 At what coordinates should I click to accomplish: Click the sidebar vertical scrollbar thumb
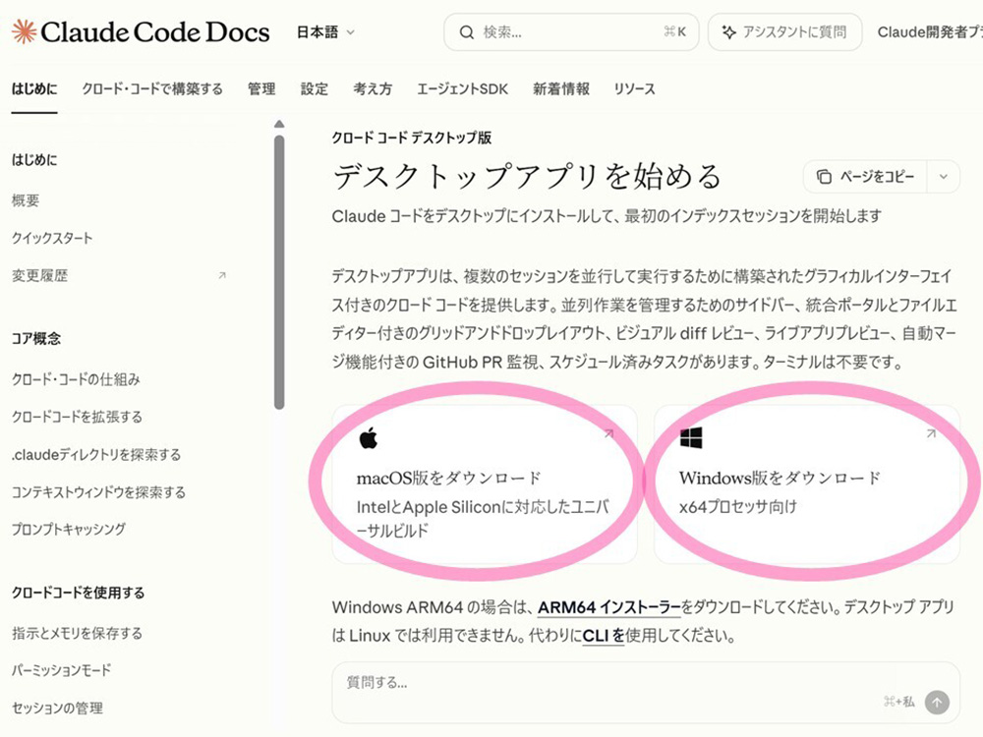[x=279, y=272]
